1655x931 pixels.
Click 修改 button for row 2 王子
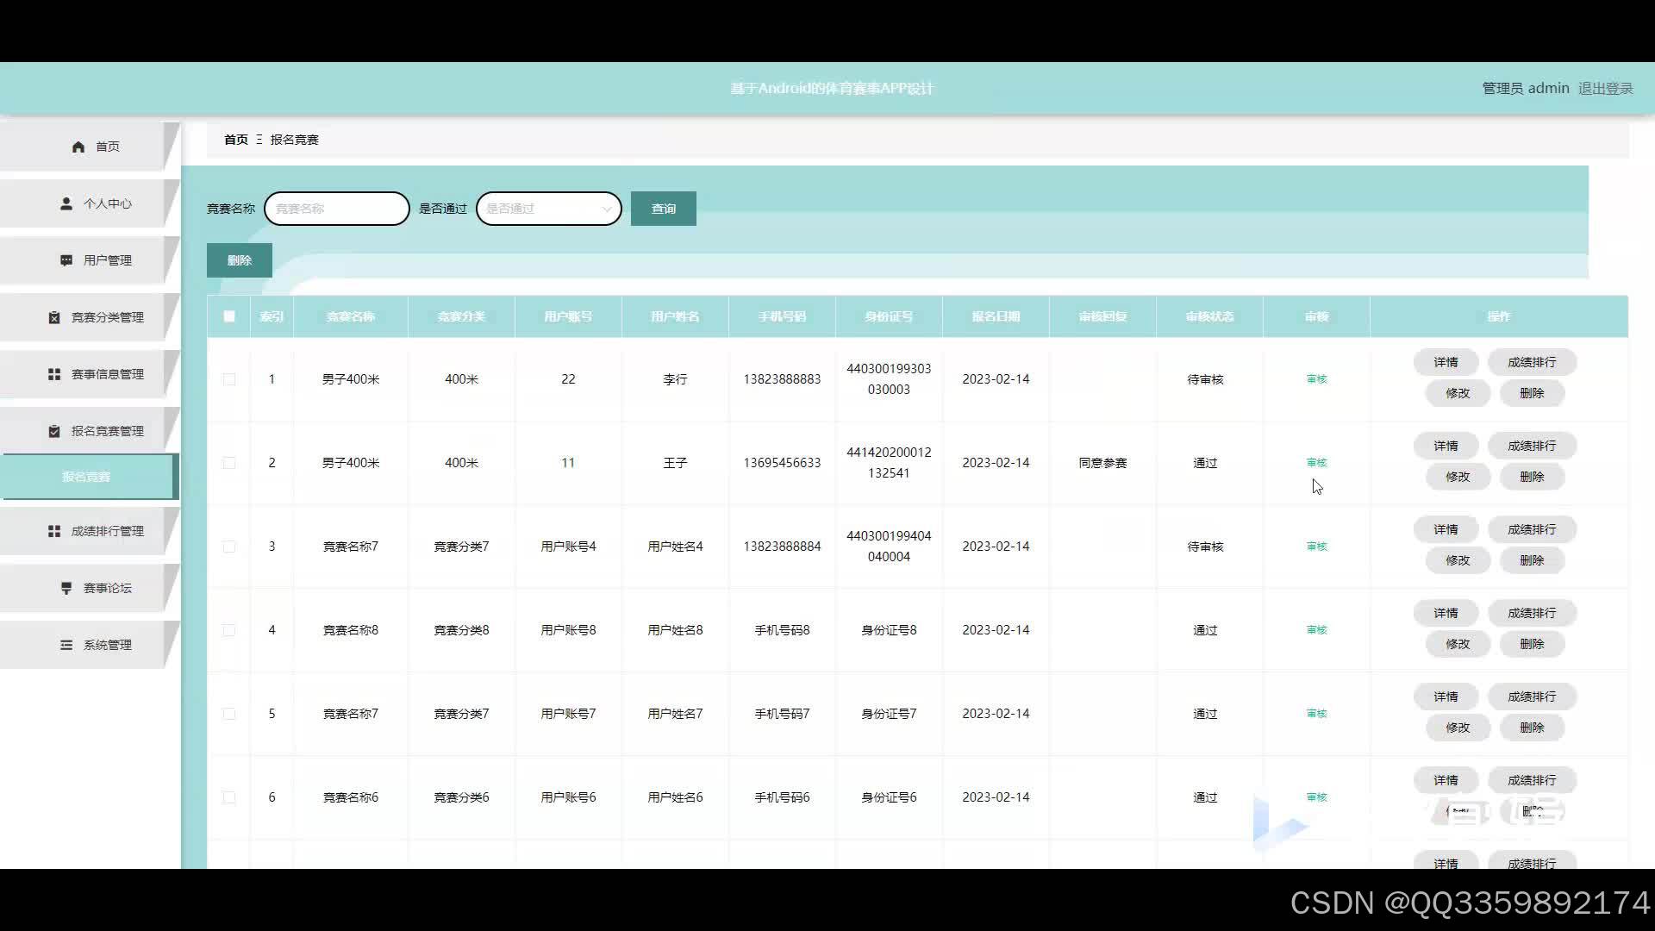pos(1458,477)
